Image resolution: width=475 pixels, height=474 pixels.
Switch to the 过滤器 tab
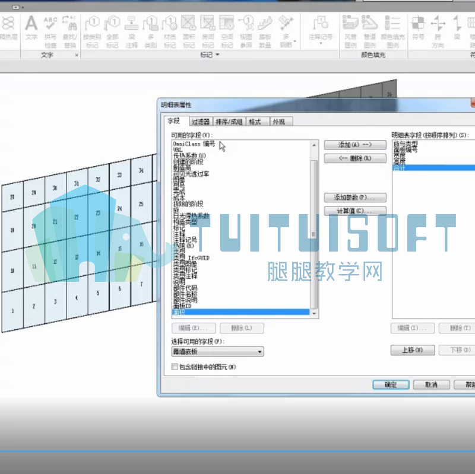201,122
